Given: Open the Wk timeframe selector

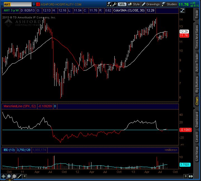Looking at the screenshot, I should 122,4.
